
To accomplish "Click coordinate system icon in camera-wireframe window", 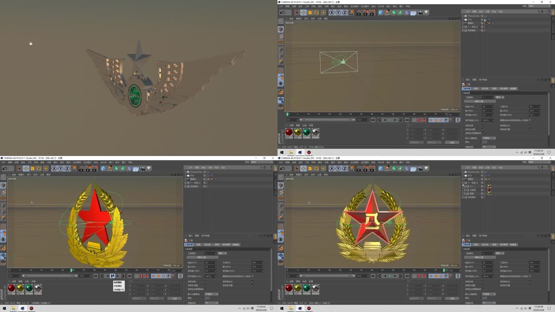I will coord(351,13).
